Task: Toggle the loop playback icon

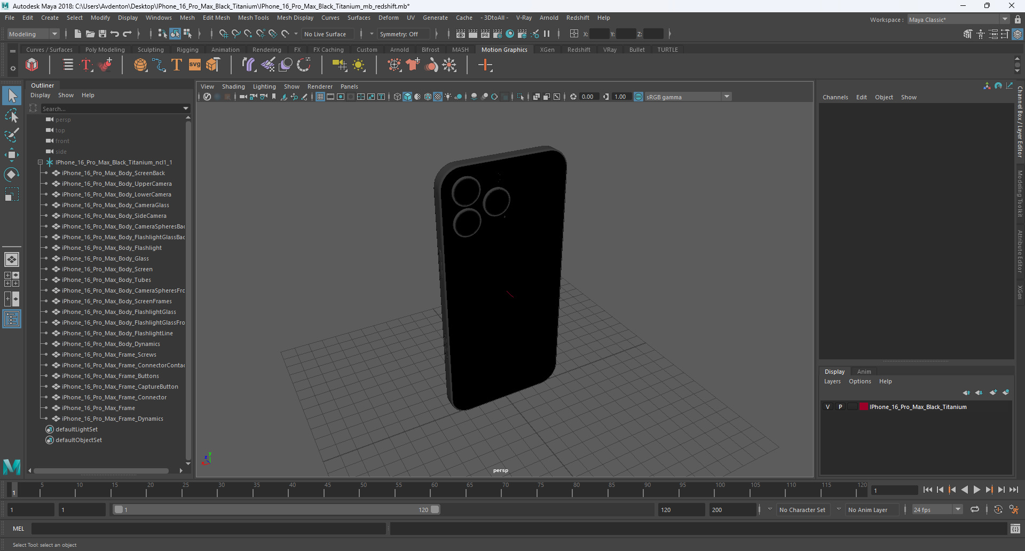Action: tap(975, 509)
